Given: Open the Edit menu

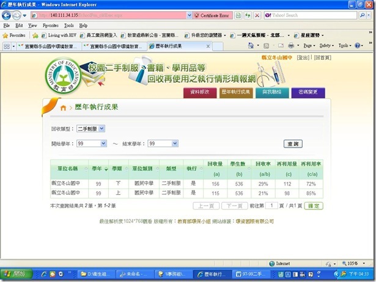Looking at the screenshot, I should [19, 26].
